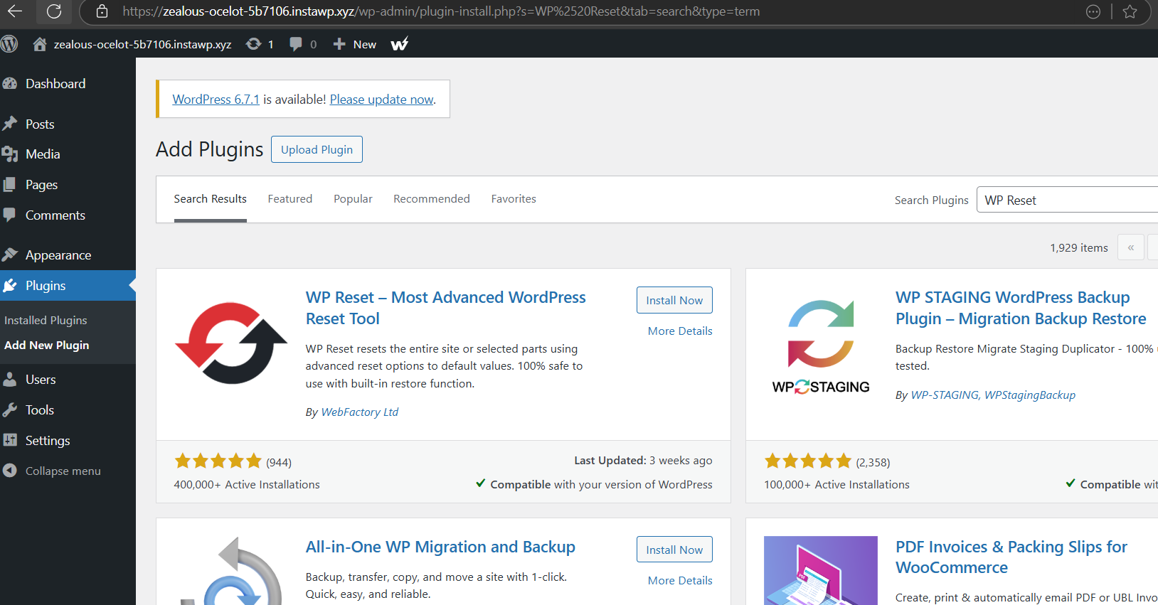Click the Users sidebar icon
The image size is (1158, 605).
point(10,380)
